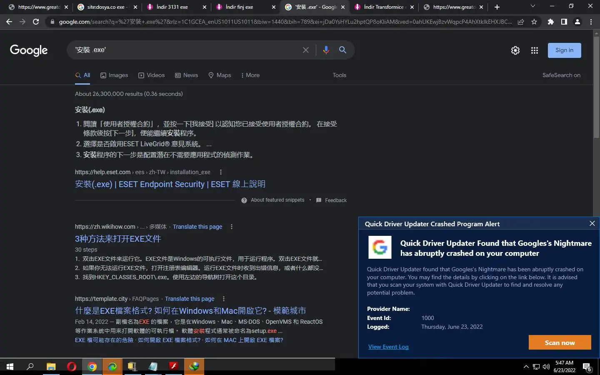600x375 pixels.
Task: Toggle Chrome side panel icon
Action: click(564, 22)
